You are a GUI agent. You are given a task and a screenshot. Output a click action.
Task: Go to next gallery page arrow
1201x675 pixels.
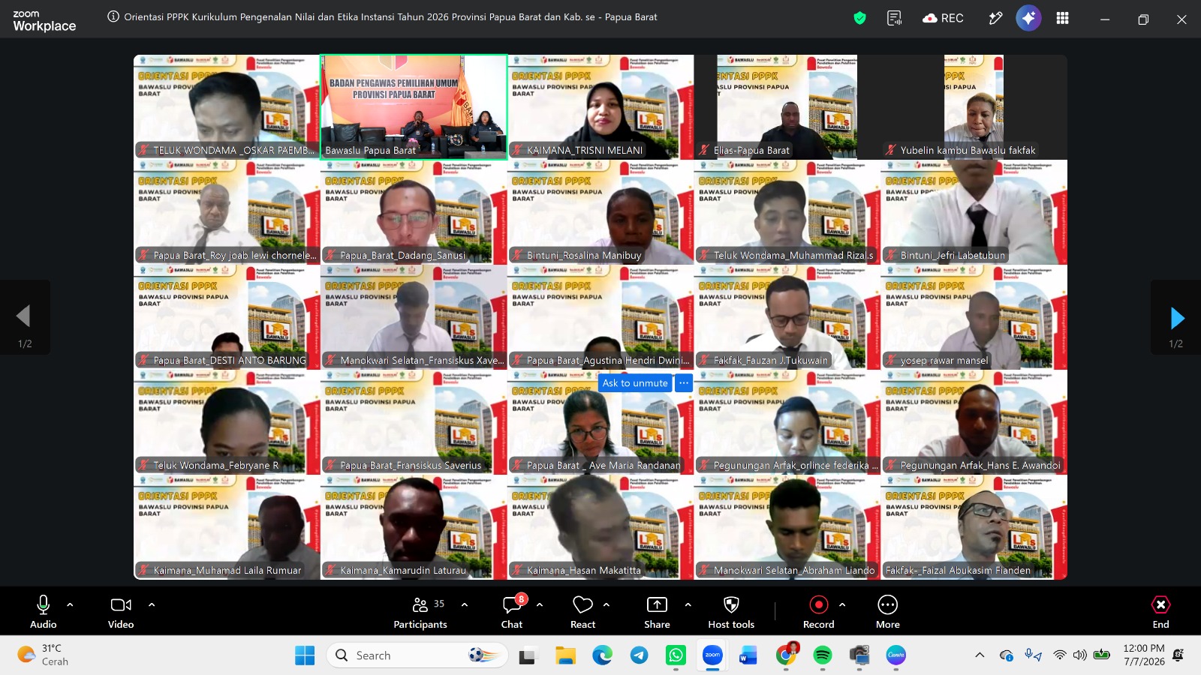click(x=1176, y=318)
